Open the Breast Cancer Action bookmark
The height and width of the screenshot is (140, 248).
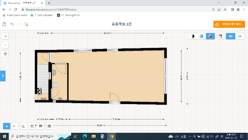[x=15, y=15]
